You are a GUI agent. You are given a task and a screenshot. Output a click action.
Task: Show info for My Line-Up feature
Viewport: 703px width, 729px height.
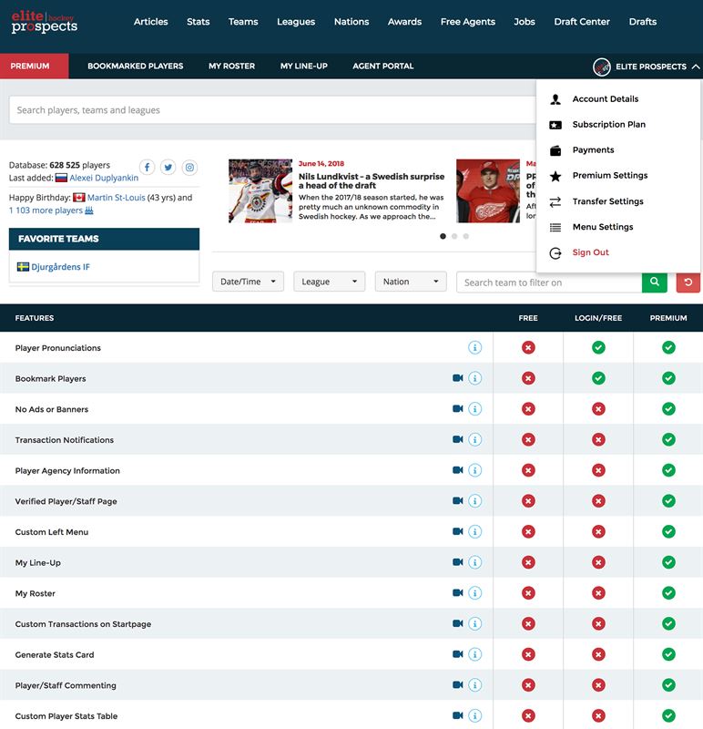pos(474,563)
